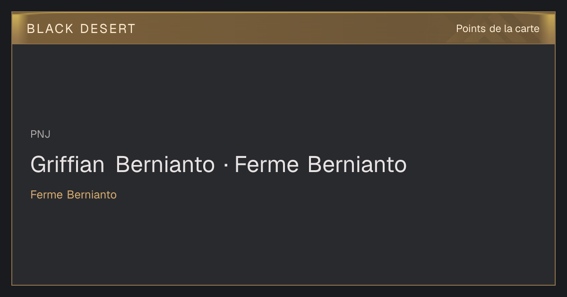Image resolution: width=567 pixels, height=297 pixels.
Task: Click Ferme Bernianto in the large white title
Action: (320, 165)
